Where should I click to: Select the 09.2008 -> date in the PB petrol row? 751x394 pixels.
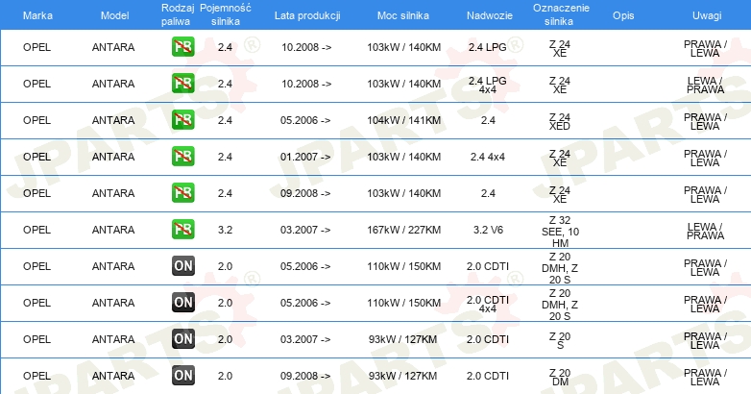[x=305, y=193]
